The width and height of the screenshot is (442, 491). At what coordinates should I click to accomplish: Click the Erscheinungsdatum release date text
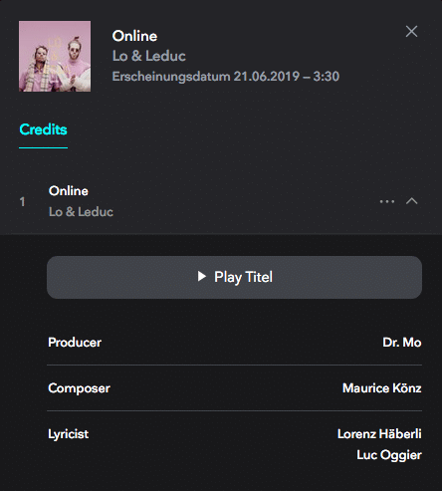pyautogui.click(x=226, y=77)
